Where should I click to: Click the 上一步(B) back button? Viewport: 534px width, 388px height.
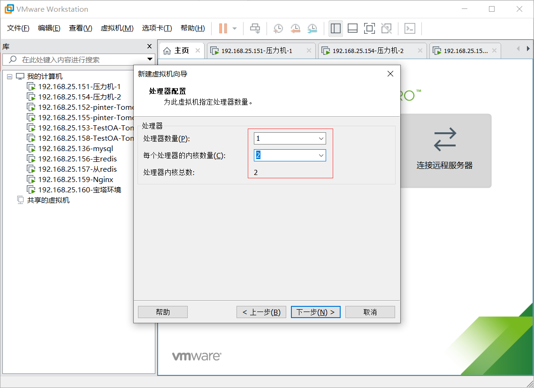click(261, 312)
